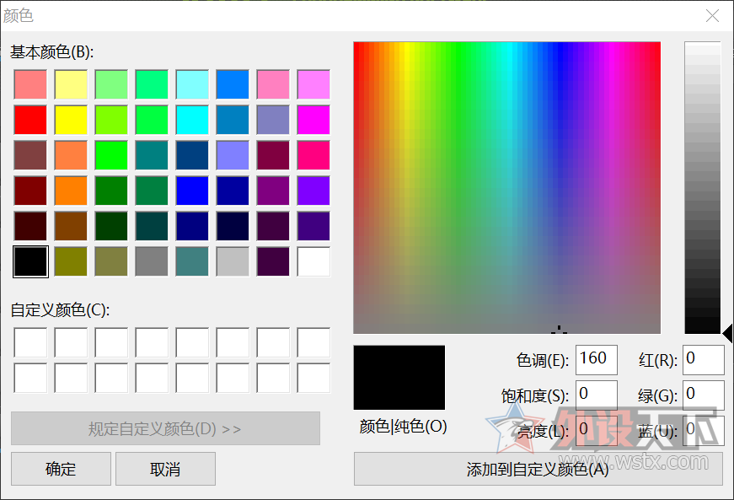
Task: Select the white basic color swatch
Action: [x=313, y=261]
